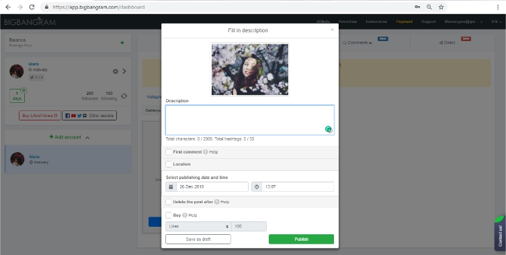Click the Delete the post after help icon

(217, 202)
